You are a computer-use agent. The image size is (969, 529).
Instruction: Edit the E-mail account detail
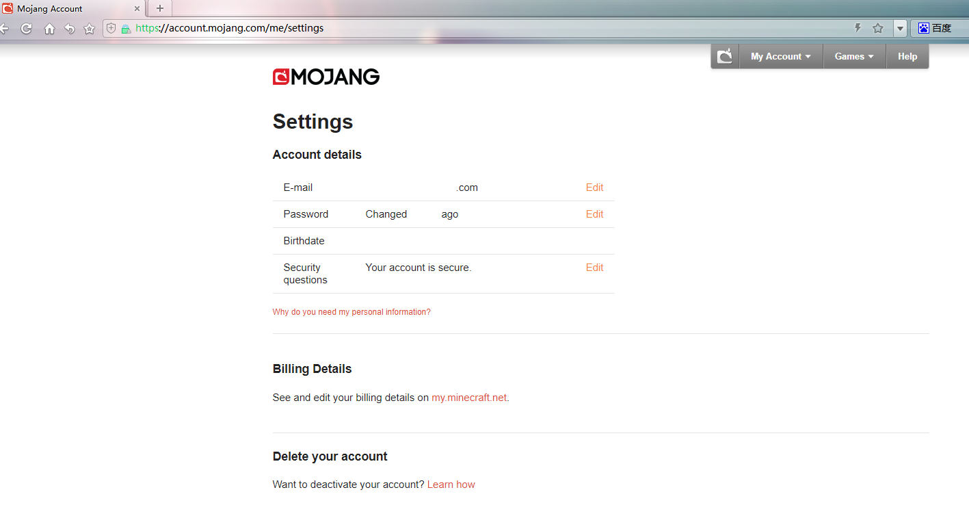click(x=594, y=188)
